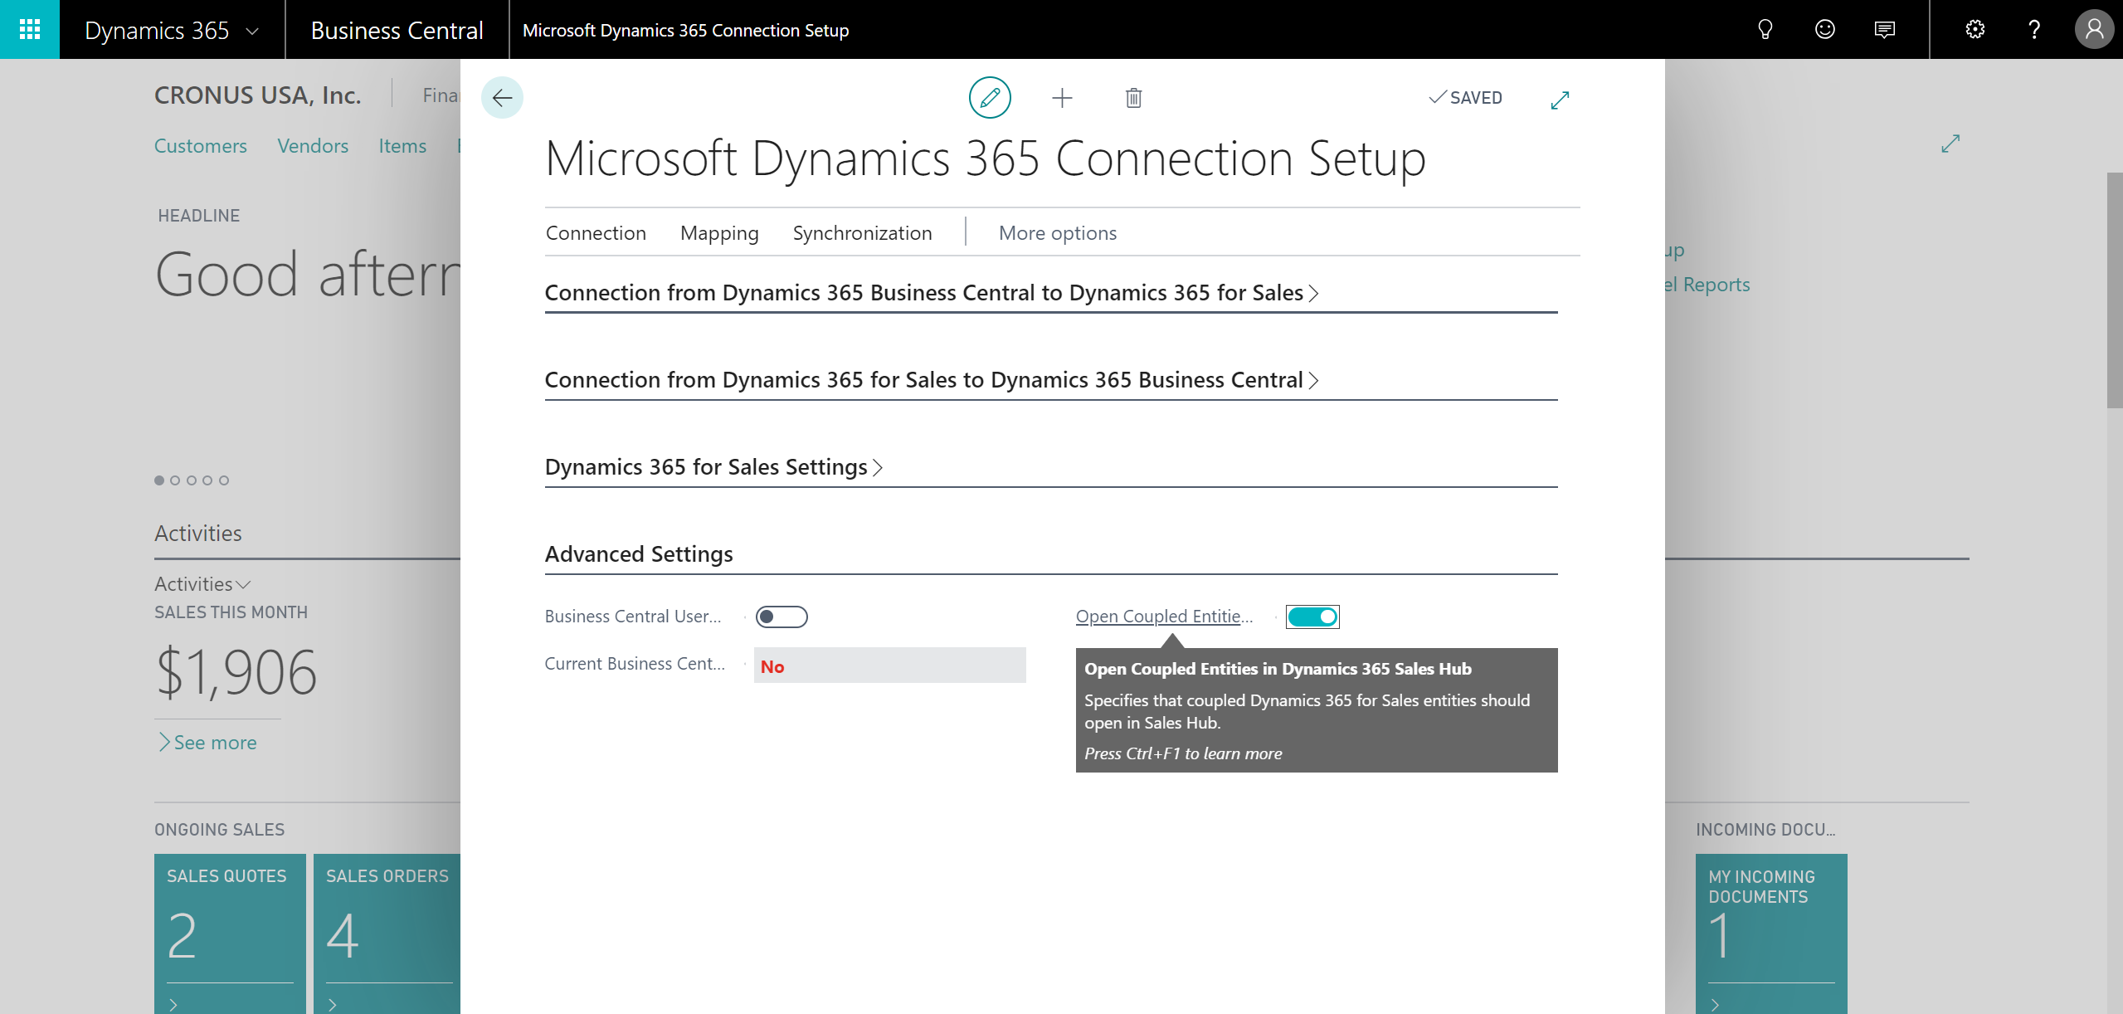Screen dimensions: 2123x1014
Task: Go back with the arrow button
Action: click(x=502, y=98)
